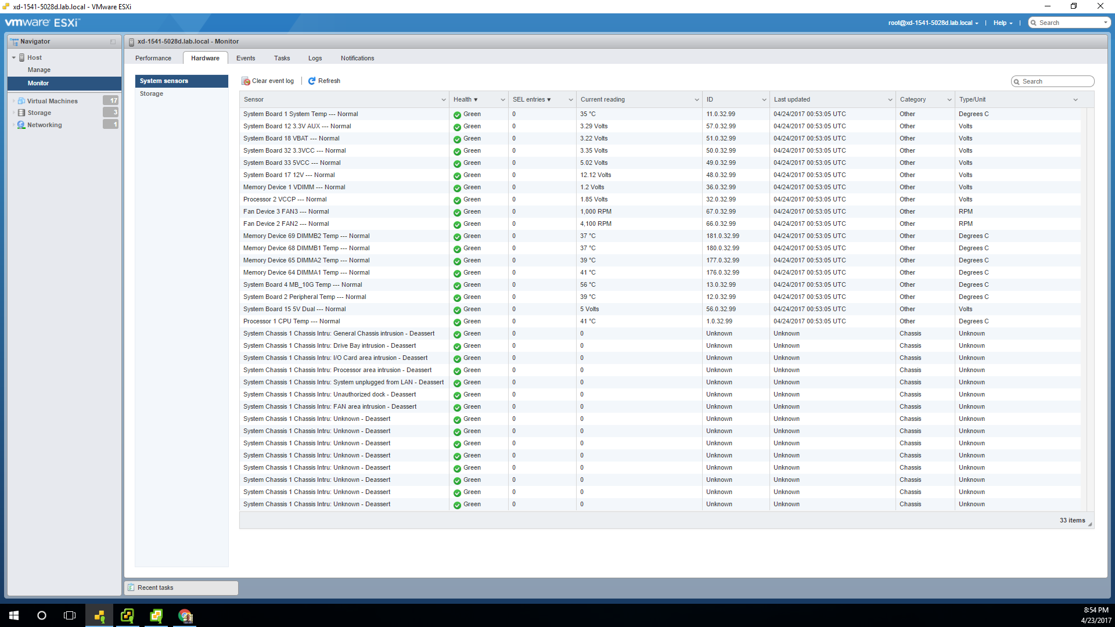This screenshot has width=1115, height=627.
Task: Select System sensors in side list
Action: coord(182,81)
